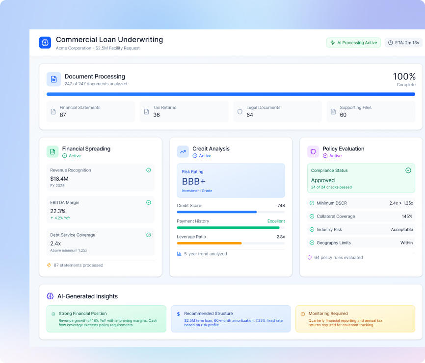Viewport: 425px width, 363px height.
Task: Click the Legal Documents shield icon
Action: [x=239, y=112]
